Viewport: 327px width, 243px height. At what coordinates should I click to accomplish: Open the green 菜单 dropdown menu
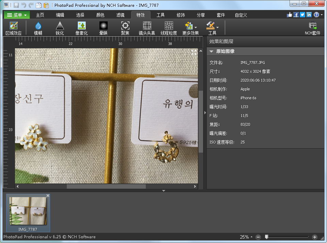point(17,15)
